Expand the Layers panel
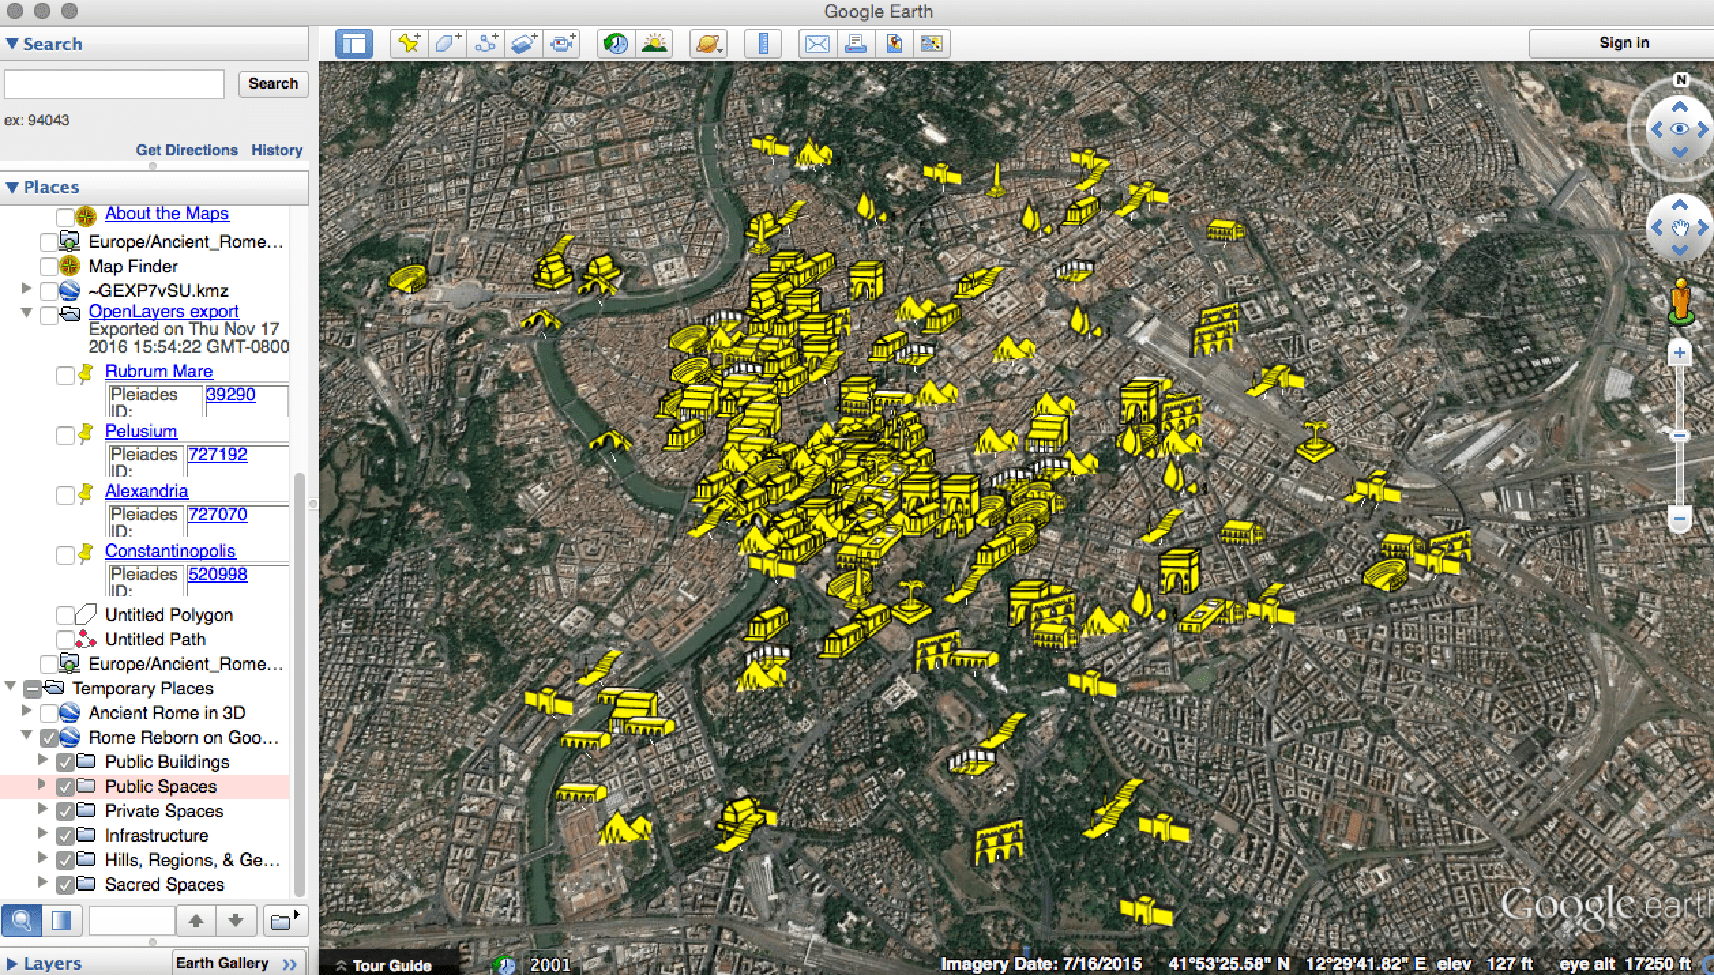Screen dimensions: 1714x975 tap(12, 963)
